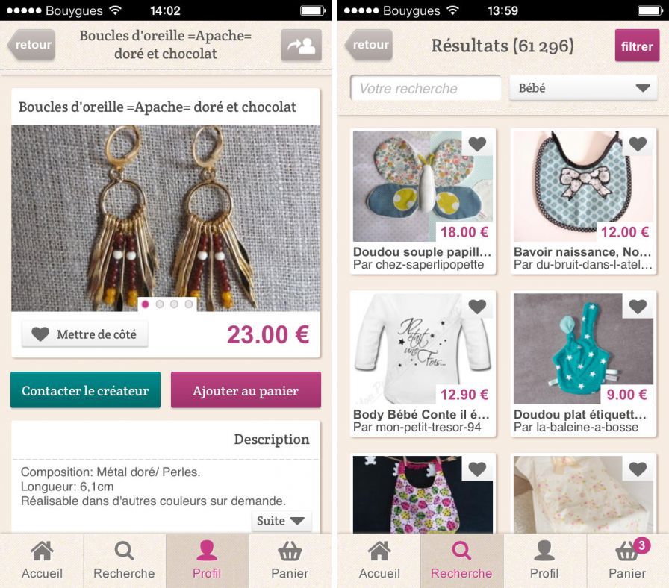Tap the share product icon button
This screenshot has height=588, width=669.
pos(301,46)
